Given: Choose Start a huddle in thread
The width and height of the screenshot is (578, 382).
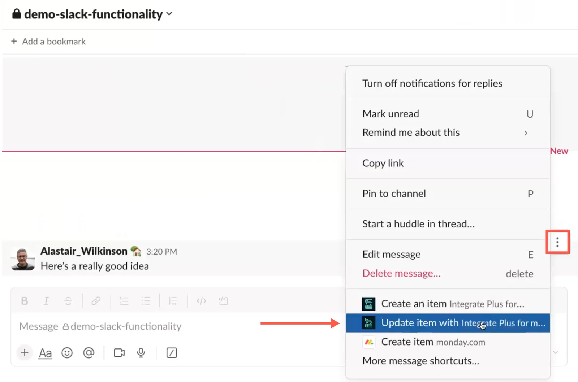Looking at the screenshot, I should (448, 224).
